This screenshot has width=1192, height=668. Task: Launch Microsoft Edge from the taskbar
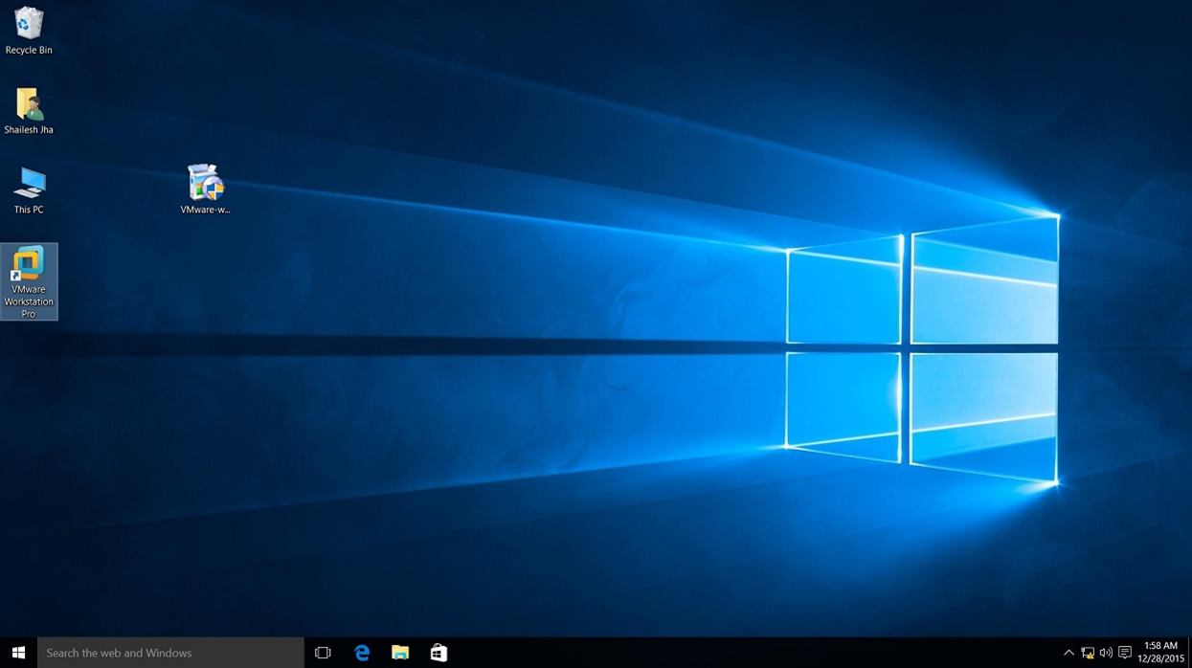tap(362, 652)
